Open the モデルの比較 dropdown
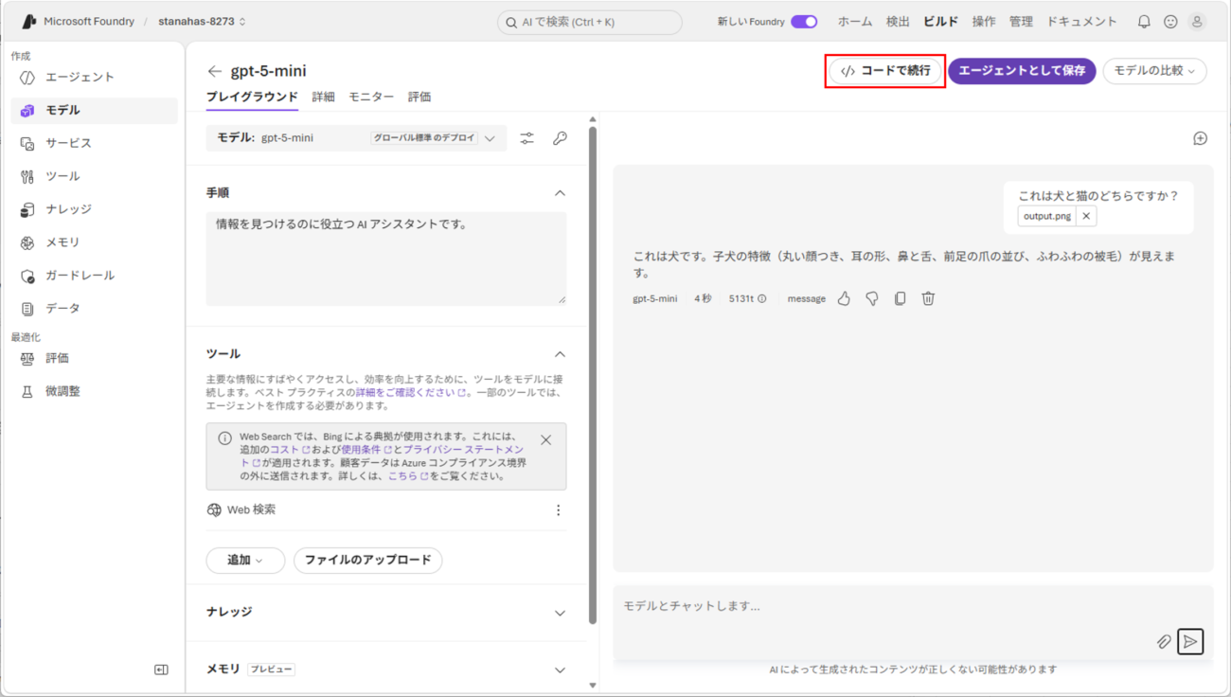The height and width of the screenshot is (697, 1231). (x=1154, y=71)
